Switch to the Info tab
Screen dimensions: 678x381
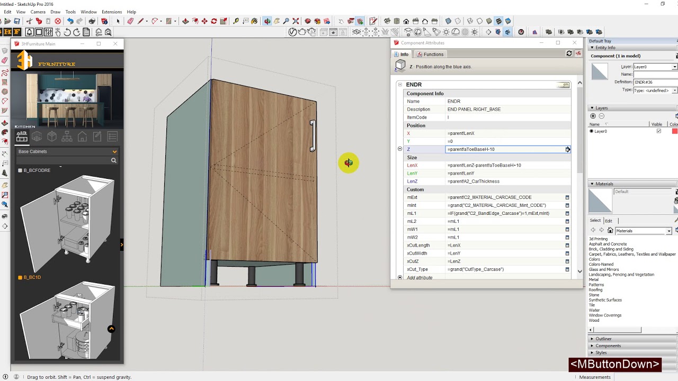pyautogui.click(x=401, y=55)
